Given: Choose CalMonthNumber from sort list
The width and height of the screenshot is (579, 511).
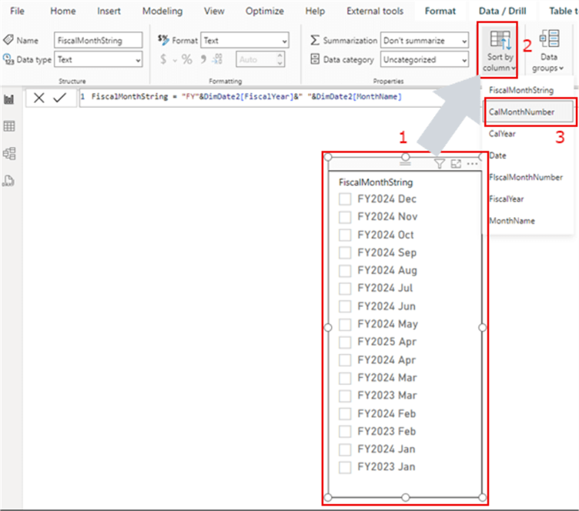Looking at the screenshot, I should tap(521, 112).
